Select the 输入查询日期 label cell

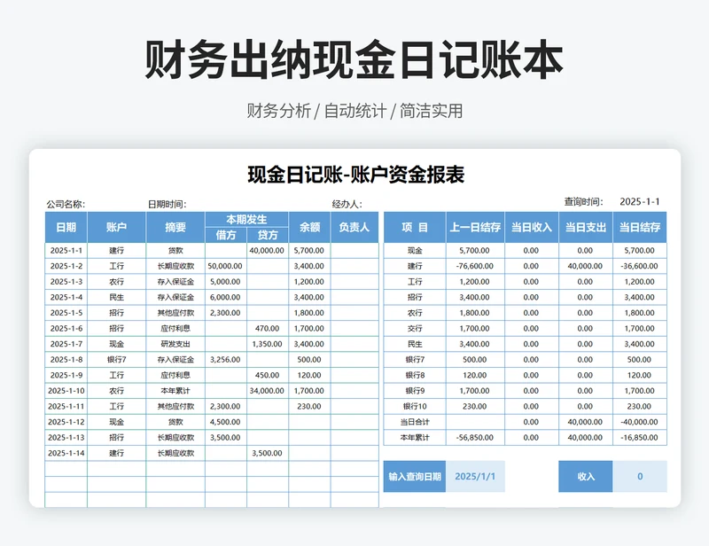pyautogui.click(x=415, y=476)
